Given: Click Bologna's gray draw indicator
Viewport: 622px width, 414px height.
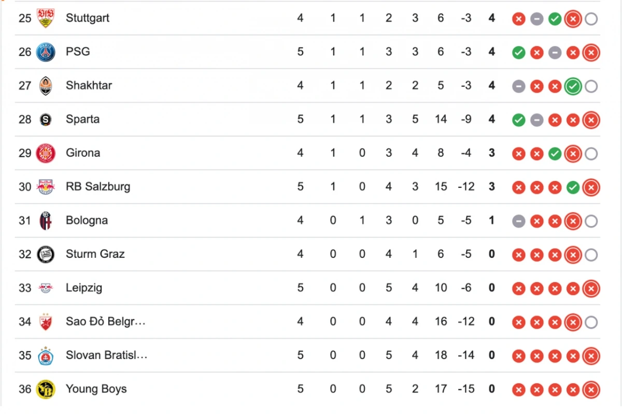Looking at the screenshot, I should tap(518, 221).
